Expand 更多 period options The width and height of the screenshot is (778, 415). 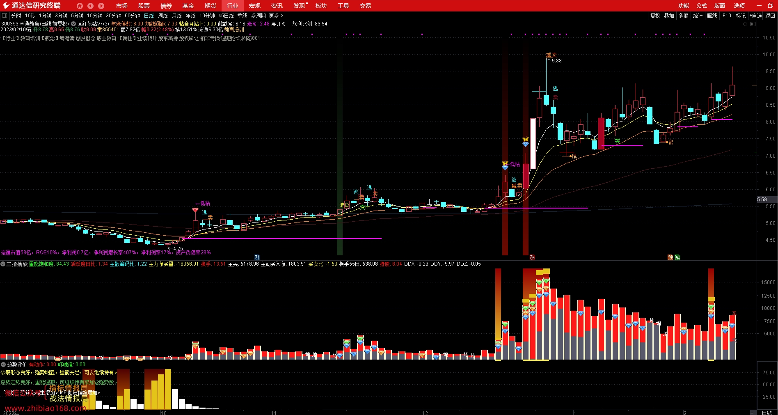click(276, 16)
